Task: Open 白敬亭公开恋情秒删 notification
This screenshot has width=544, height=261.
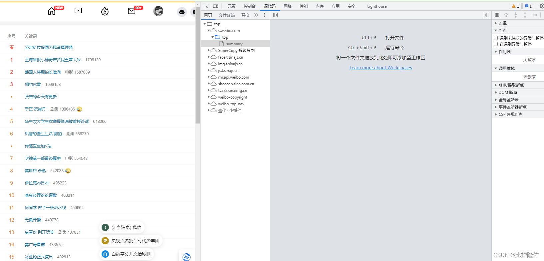Action: coord(127,254)
